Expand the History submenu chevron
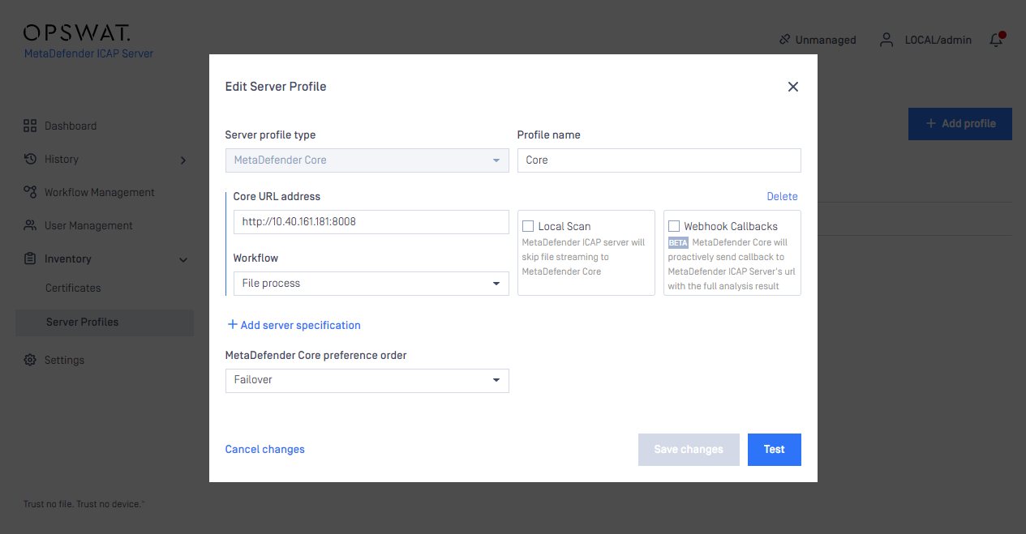This screenshot has height=534, width=1026. tap(183, 160)
